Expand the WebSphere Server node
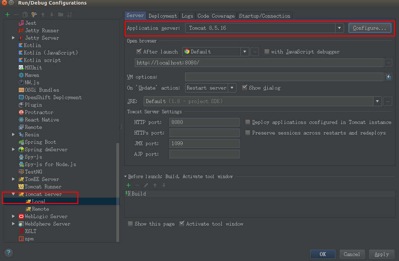The image size is (399, 261). pyautogui.click(x=13, y=224)
